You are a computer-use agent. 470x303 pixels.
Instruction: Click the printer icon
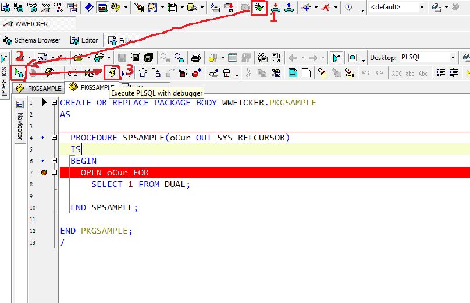click(195, 57)
